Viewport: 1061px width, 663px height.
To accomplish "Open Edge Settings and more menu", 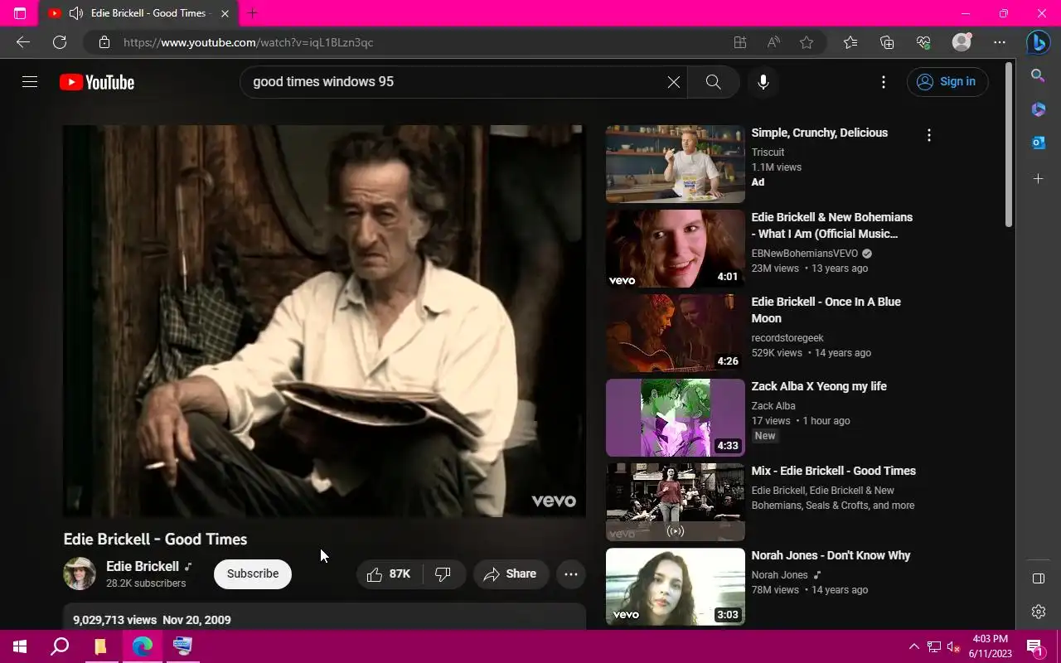I will (1000, 42).
